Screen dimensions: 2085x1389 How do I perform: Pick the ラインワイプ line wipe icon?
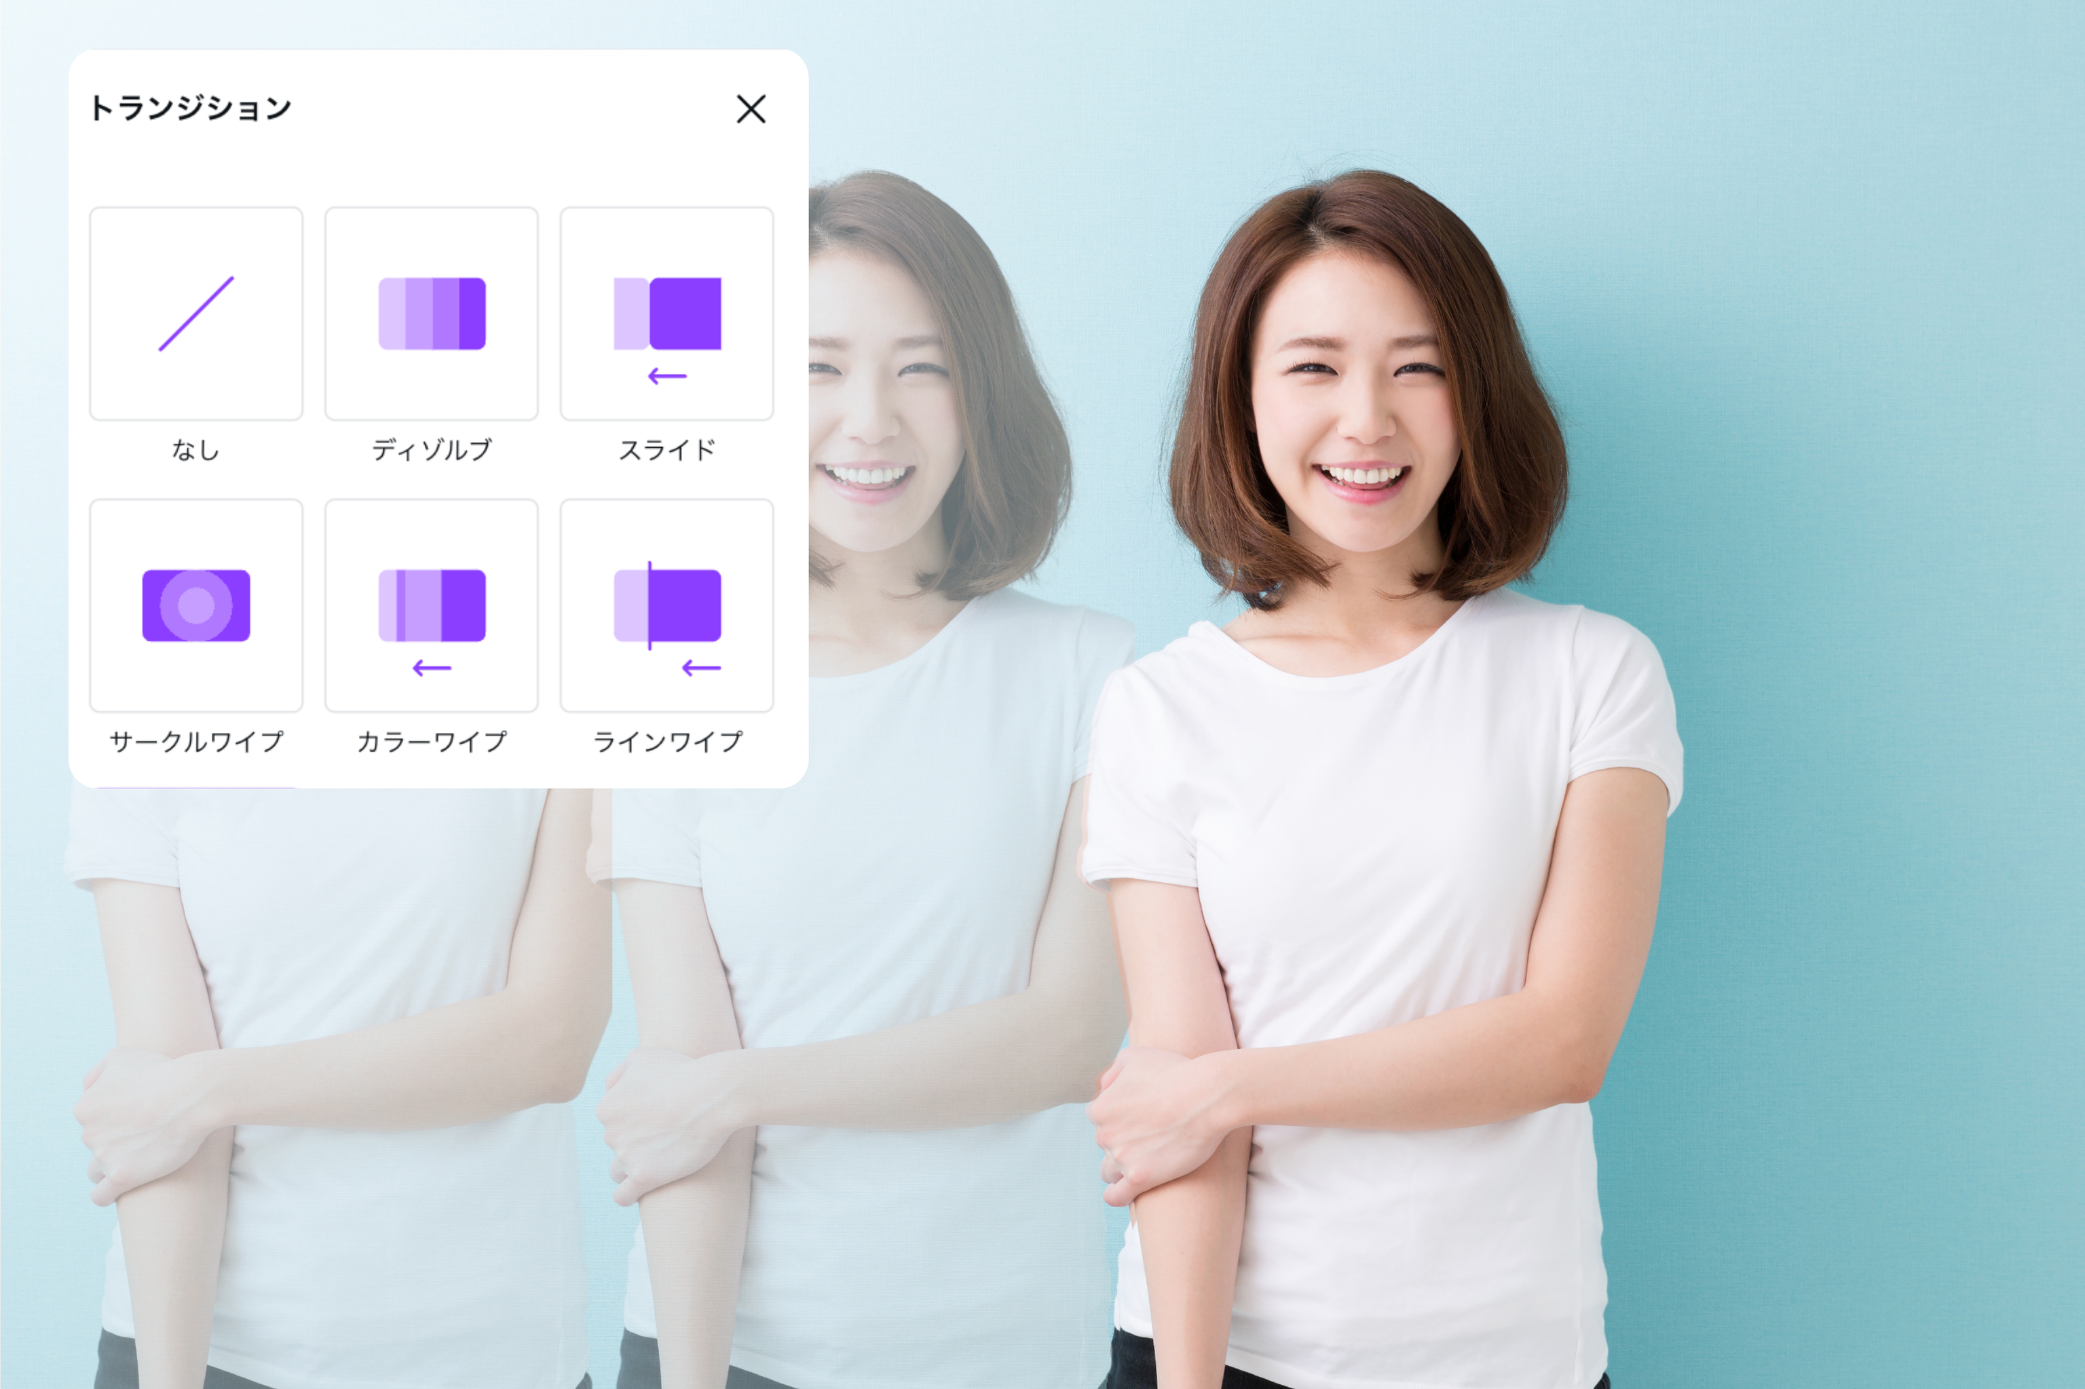click(667, 606)
